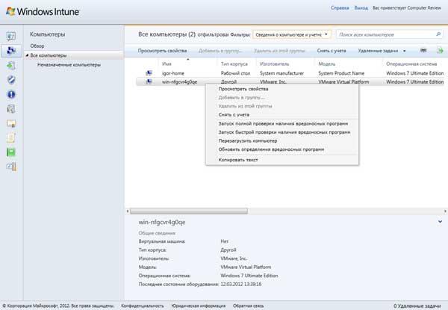Select the igor-home computer row
This screenshot has height=310, width=448.
[290, 73]
